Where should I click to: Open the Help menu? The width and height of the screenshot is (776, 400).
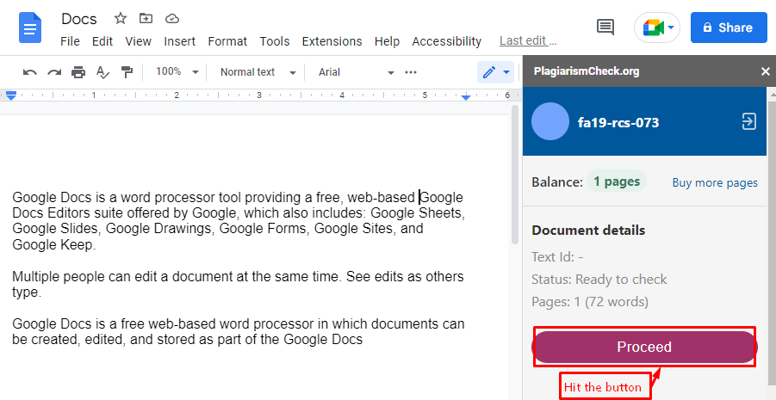pos(387,41)
